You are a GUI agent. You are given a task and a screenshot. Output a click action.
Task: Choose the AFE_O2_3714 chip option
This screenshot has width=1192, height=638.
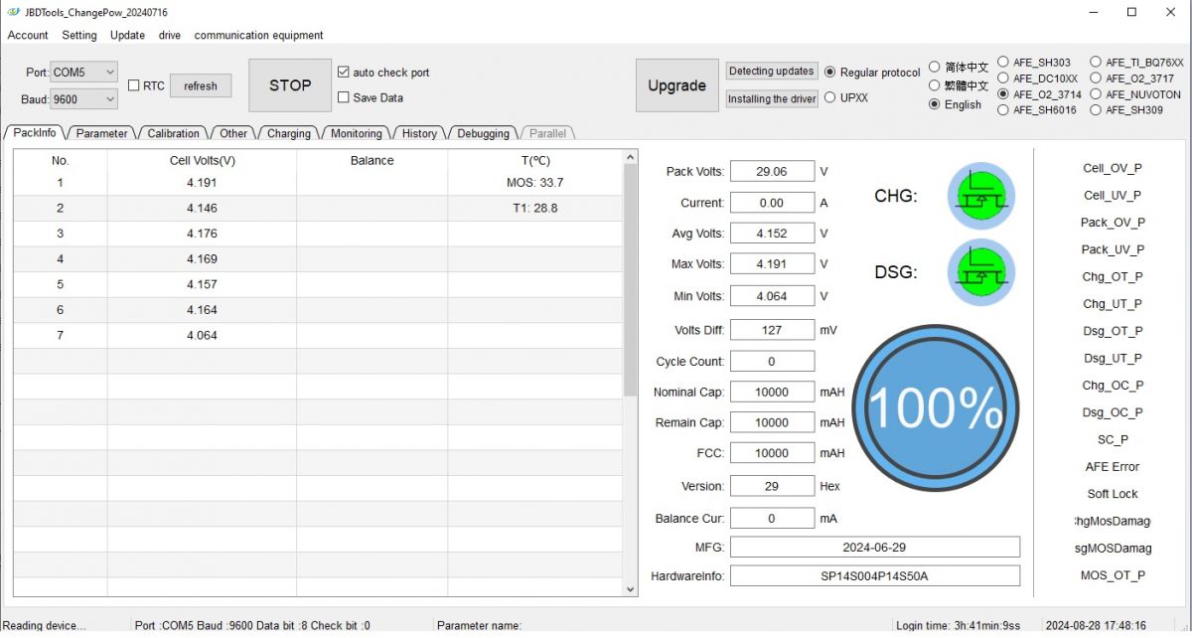tap(1003, 94)
